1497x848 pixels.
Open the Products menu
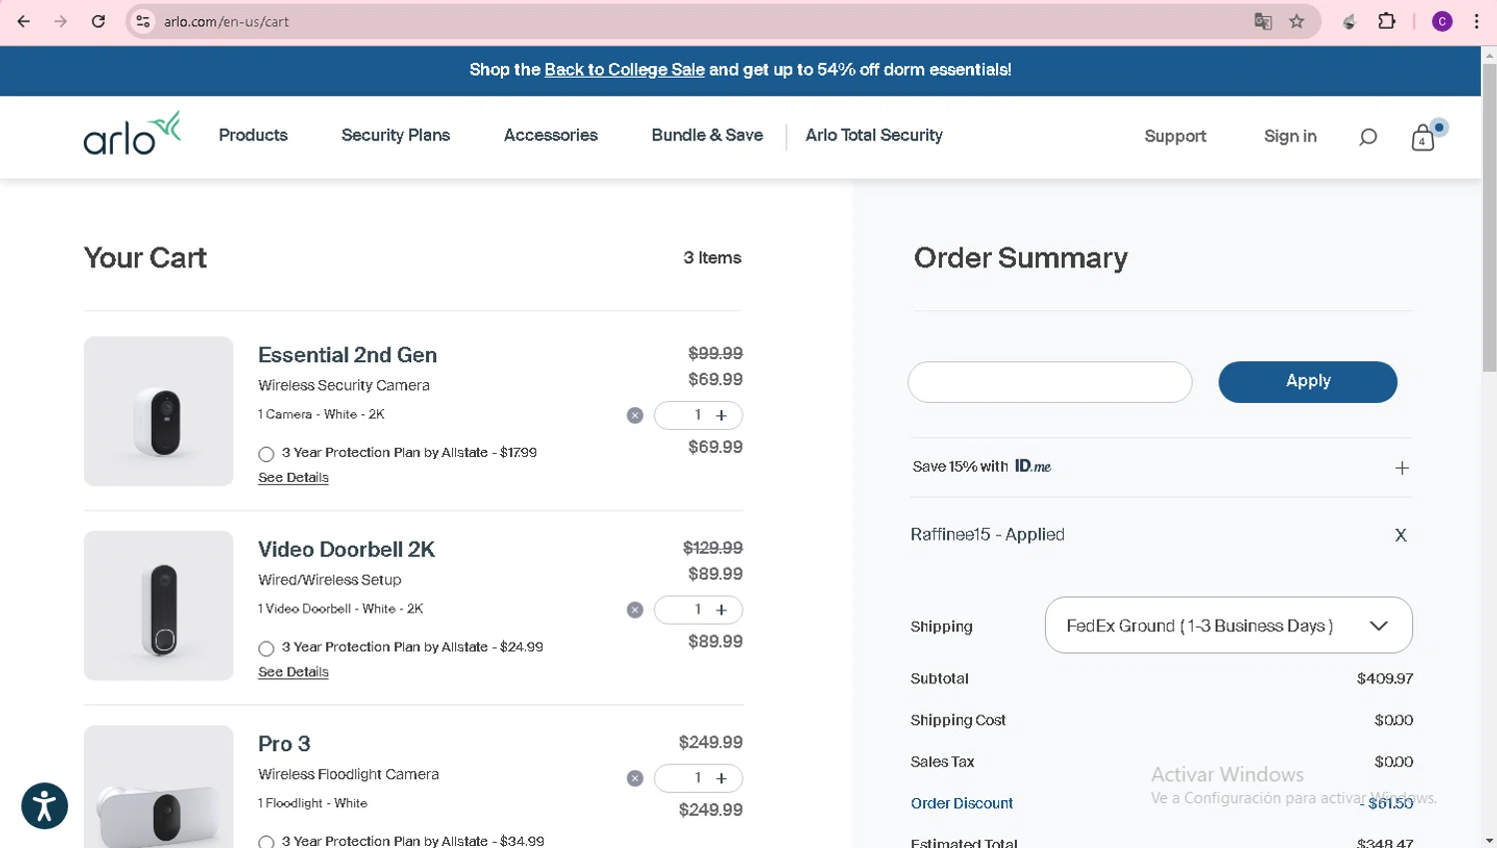(253, 136)
